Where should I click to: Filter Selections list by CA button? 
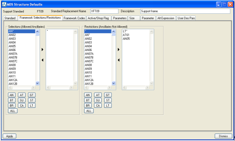click(x=22, y=106)
